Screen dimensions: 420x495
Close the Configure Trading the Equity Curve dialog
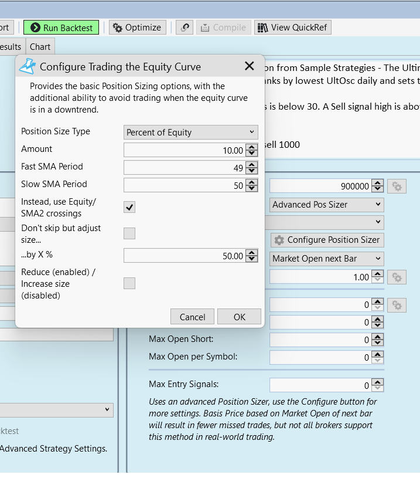(250, 66)
